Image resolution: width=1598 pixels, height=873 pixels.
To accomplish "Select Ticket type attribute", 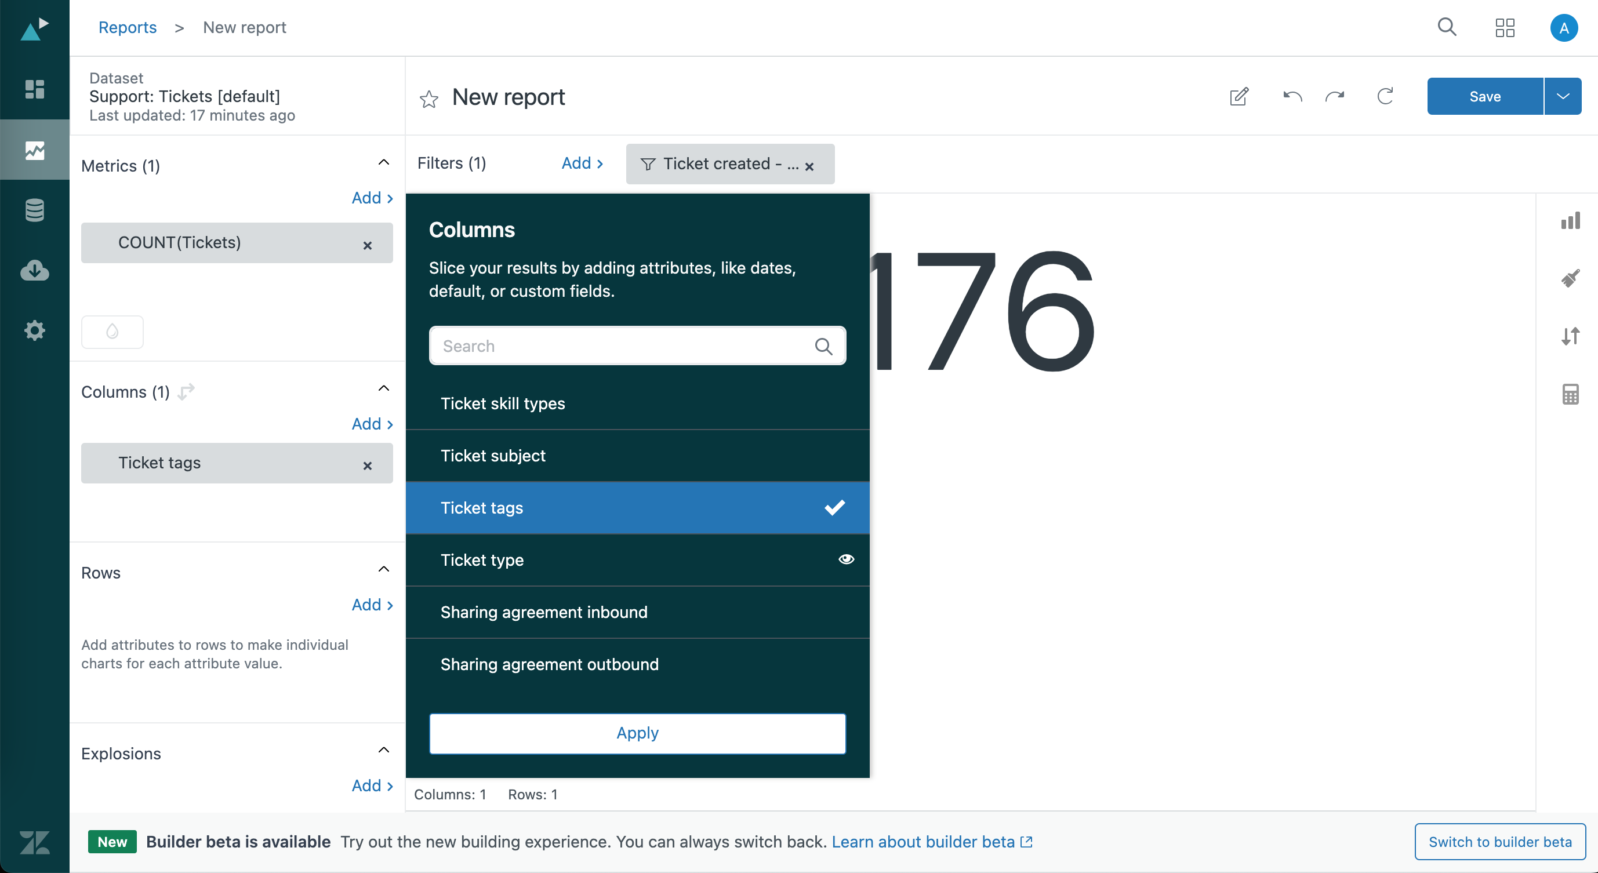I will 637,560.
